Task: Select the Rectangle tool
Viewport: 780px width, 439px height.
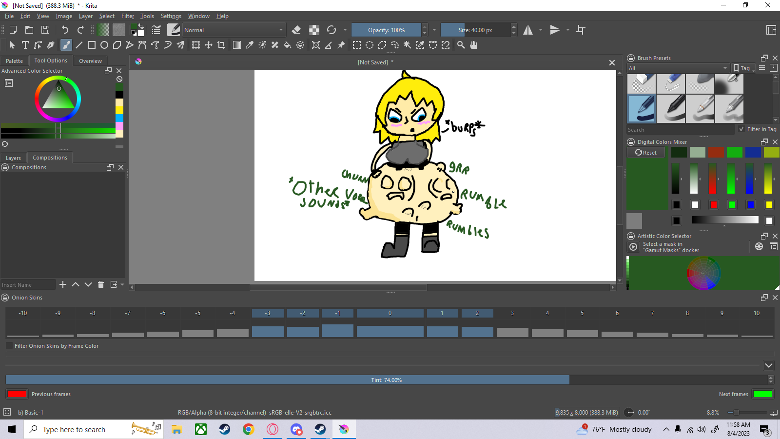Action: 92,45
